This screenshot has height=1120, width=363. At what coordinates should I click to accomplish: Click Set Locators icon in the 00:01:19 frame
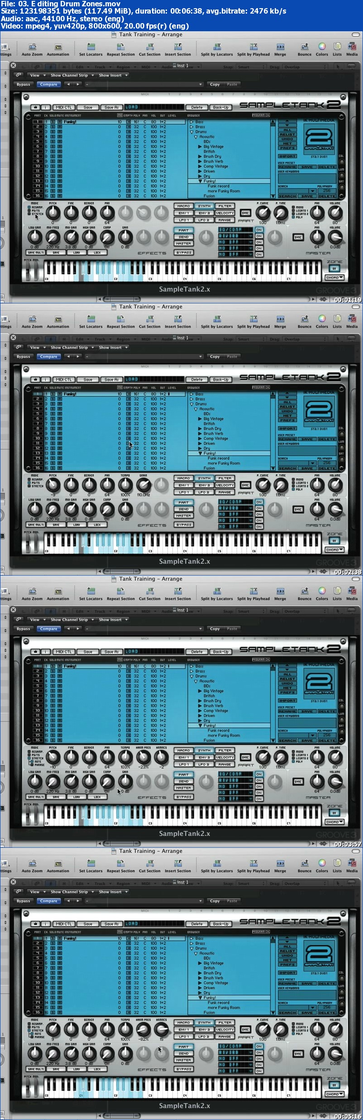tap(91, 47)
